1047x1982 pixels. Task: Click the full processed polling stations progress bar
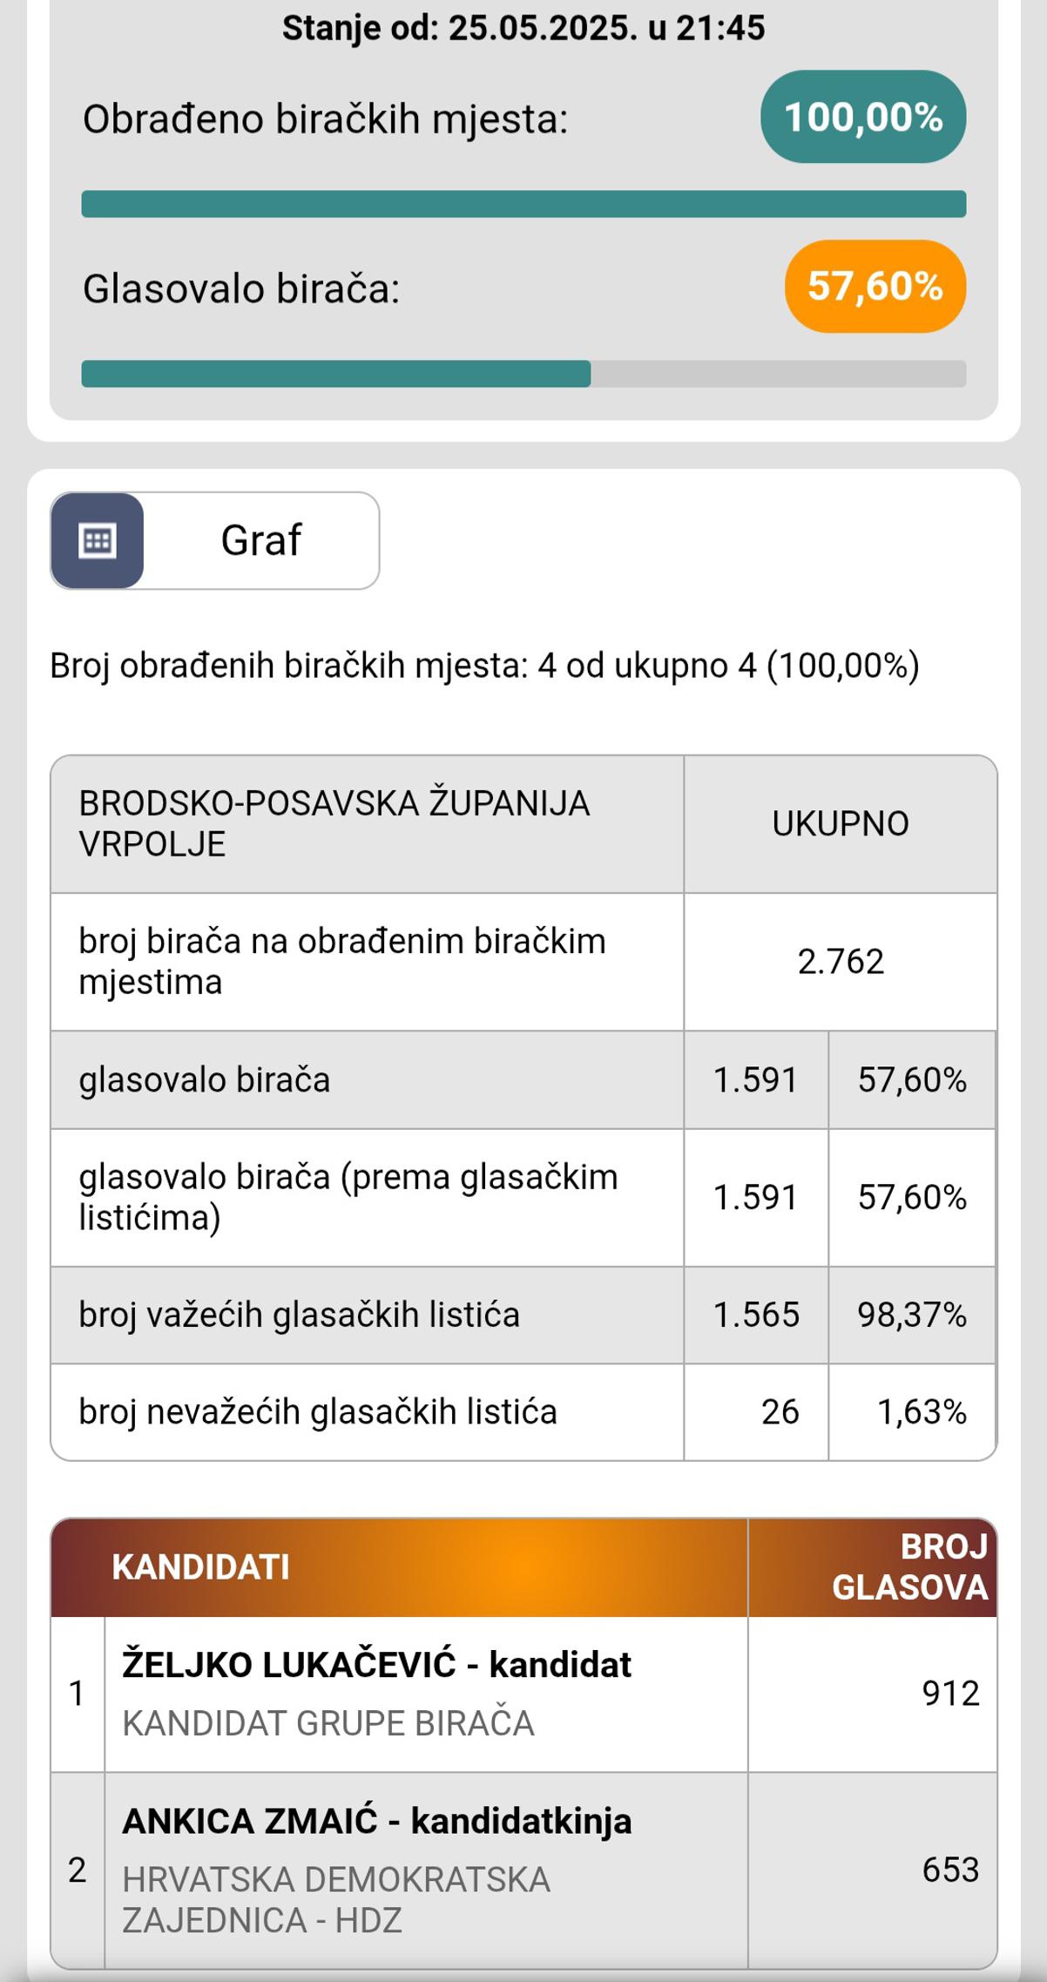523,204
